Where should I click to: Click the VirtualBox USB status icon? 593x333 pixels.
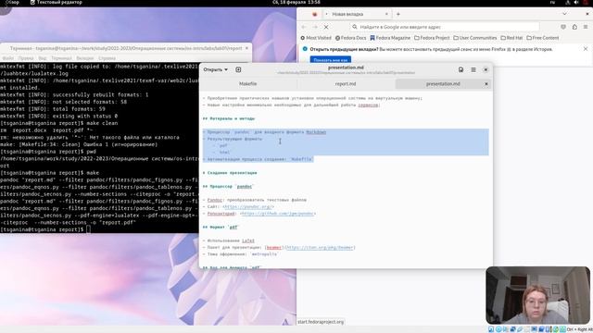click(x=521, y=329)
